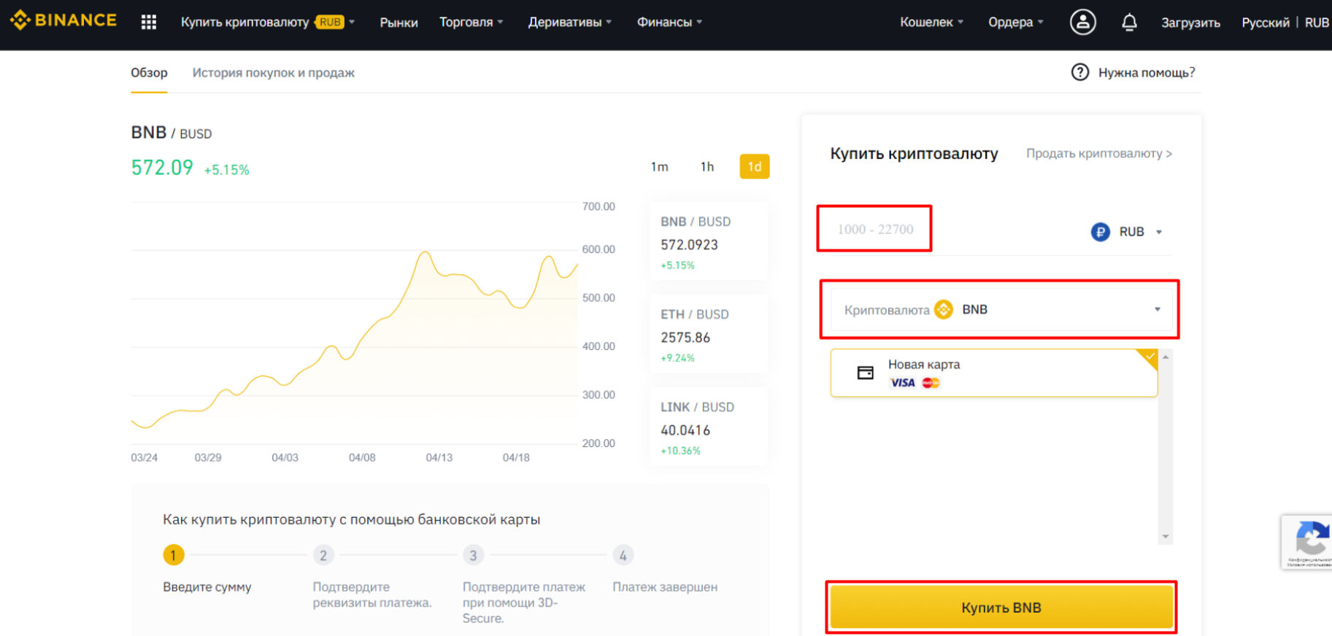Switch to История покупок и продаж tab
The width and height of the screenshot is (1332, 636).
coord(273,73)
